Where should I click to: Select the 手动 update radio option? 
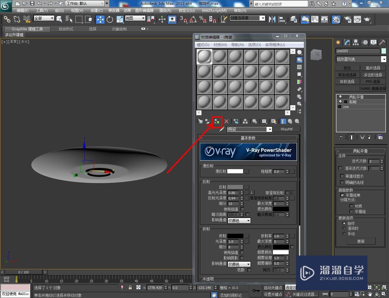pos(344,234)
